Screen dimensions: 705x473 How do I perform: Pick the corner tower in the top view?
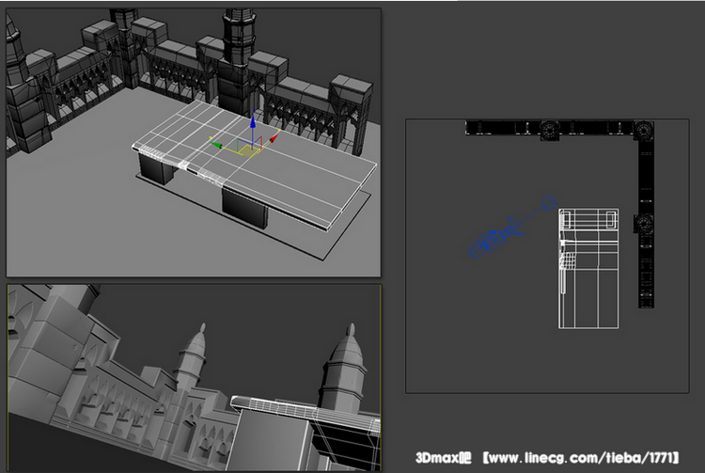(643, 131)
